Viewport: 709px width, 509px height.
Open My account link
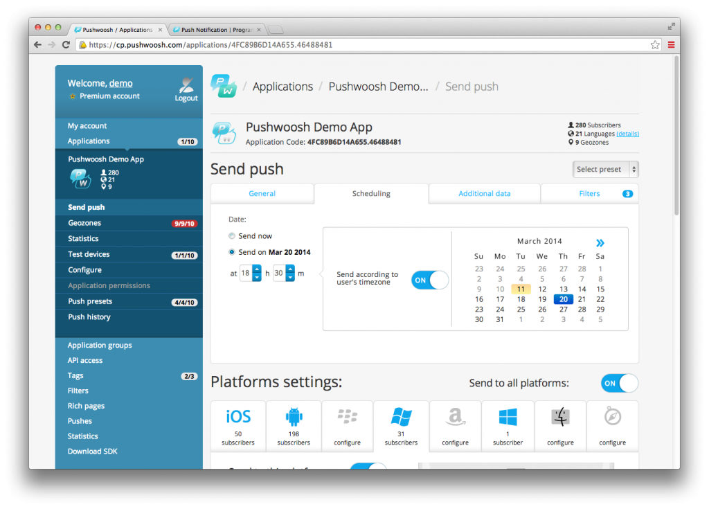(87, 126)
